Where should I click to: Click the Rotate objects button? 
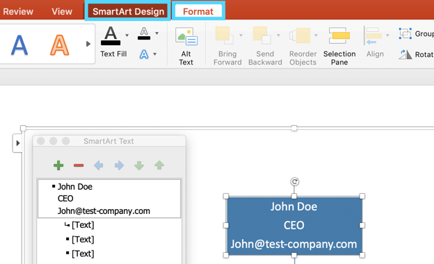(x=416, y=54)
